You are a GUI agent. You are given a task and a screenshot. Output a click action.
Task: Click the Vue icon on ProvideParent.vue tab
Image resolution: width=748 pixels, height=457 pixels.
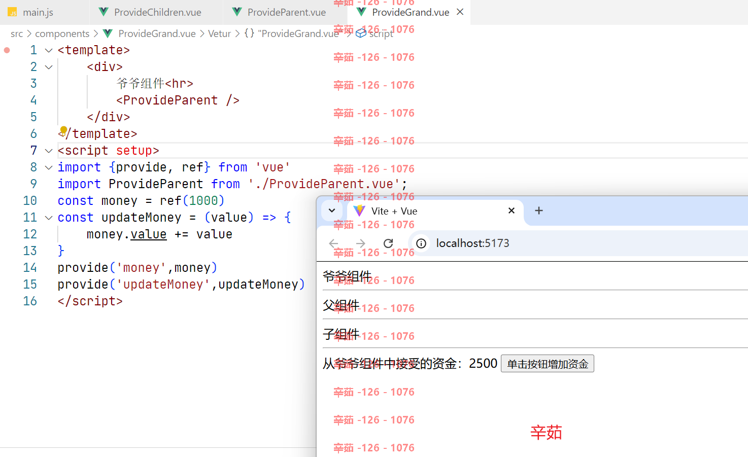[237, 12]
